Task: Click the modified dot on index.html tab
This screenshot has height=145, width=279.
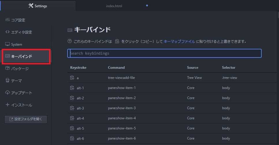Action: pyautogui.click(x=147, y=5)
